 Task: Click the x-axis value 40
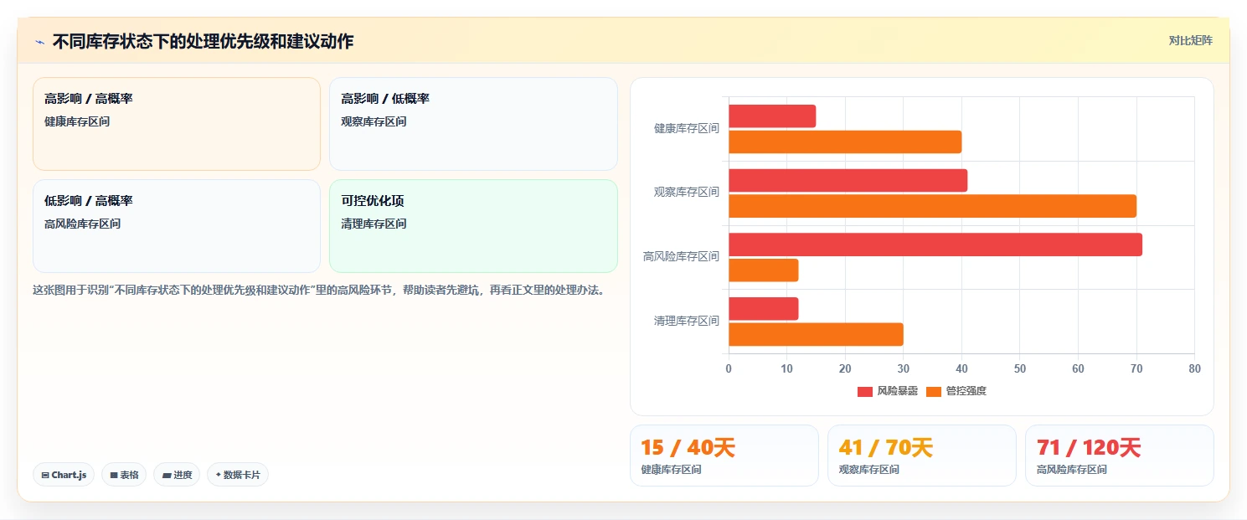point(961,368)
